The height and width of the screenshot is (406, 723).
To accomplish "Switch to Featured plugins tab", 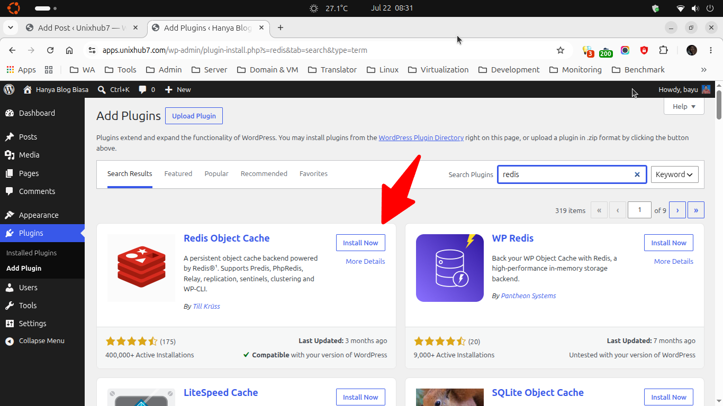I will coord(178,173).
